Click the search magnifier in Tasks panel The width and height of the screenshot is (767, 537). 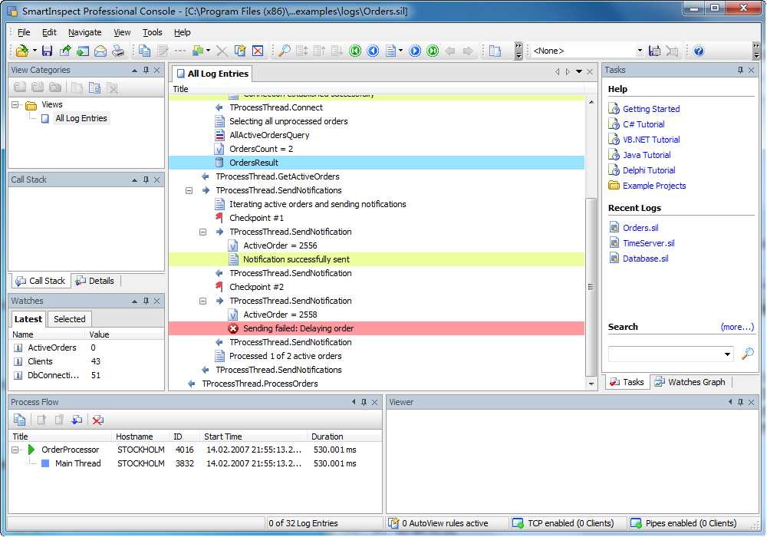pyautogui.click(x=747, y=354)
